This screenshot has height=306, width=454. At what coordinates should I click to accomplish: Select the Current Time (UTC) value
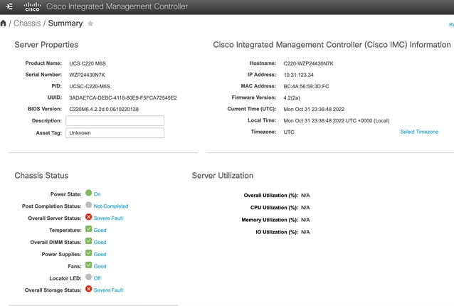tap(314, 109)
